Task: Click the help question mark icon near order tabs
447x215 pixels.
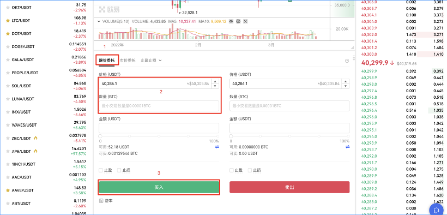Action: [x=347, y=61]
